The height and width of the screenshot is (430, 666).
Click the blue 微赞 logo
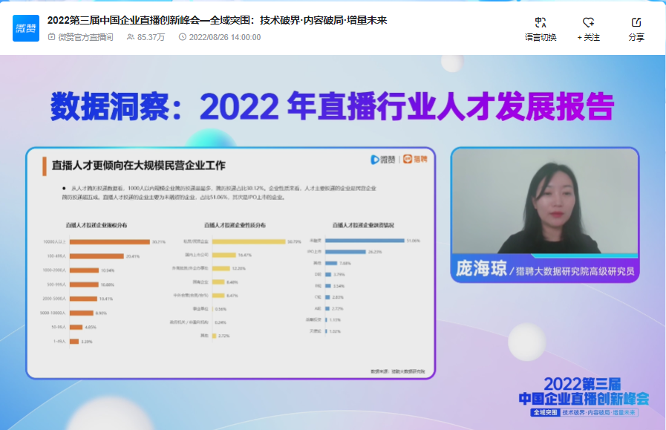click(26, 28)
